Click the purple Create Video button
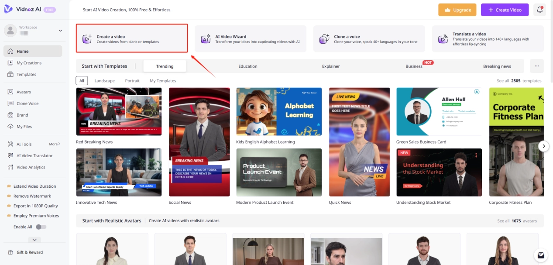Image resolution: width=553 pixels, height=265 pixels. [505, 10]
